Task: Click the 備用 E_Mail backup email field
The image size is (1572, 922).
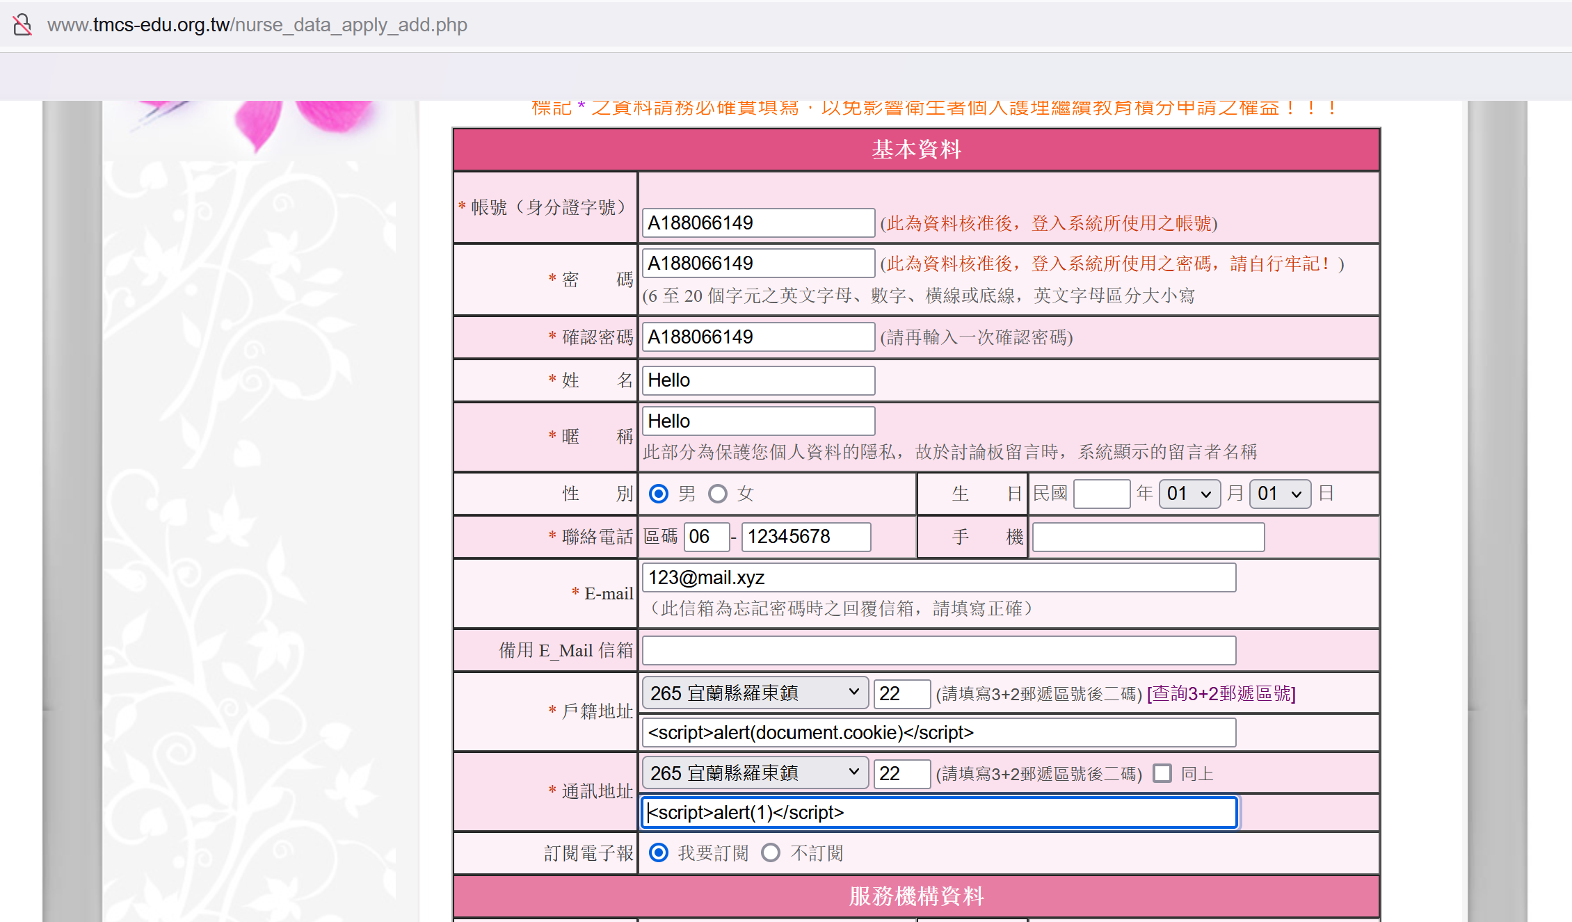Action: tap(939, 650)
